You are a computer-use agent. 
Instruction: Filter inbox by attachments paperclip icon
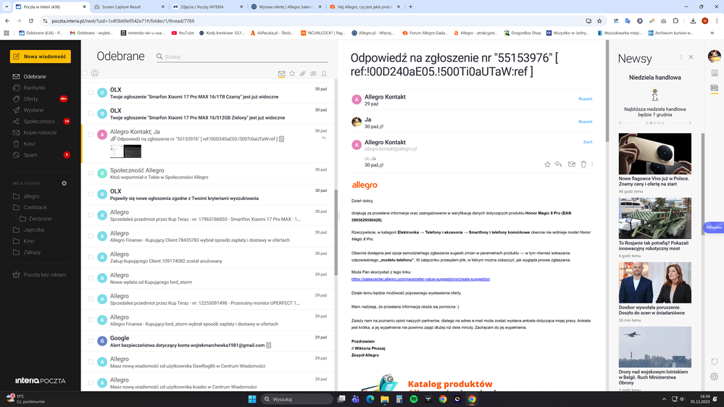point(303,74)
